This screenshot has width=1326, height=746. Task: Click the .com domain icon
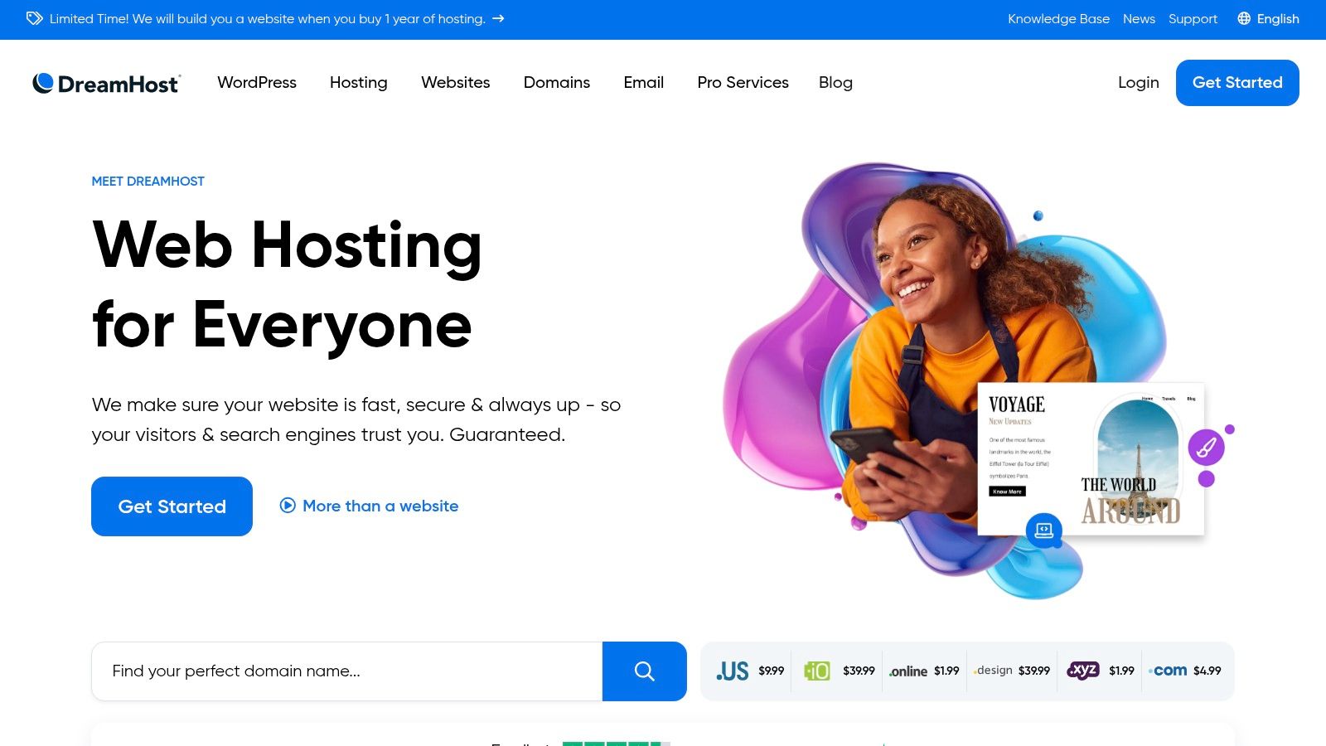click(1168, 671)
